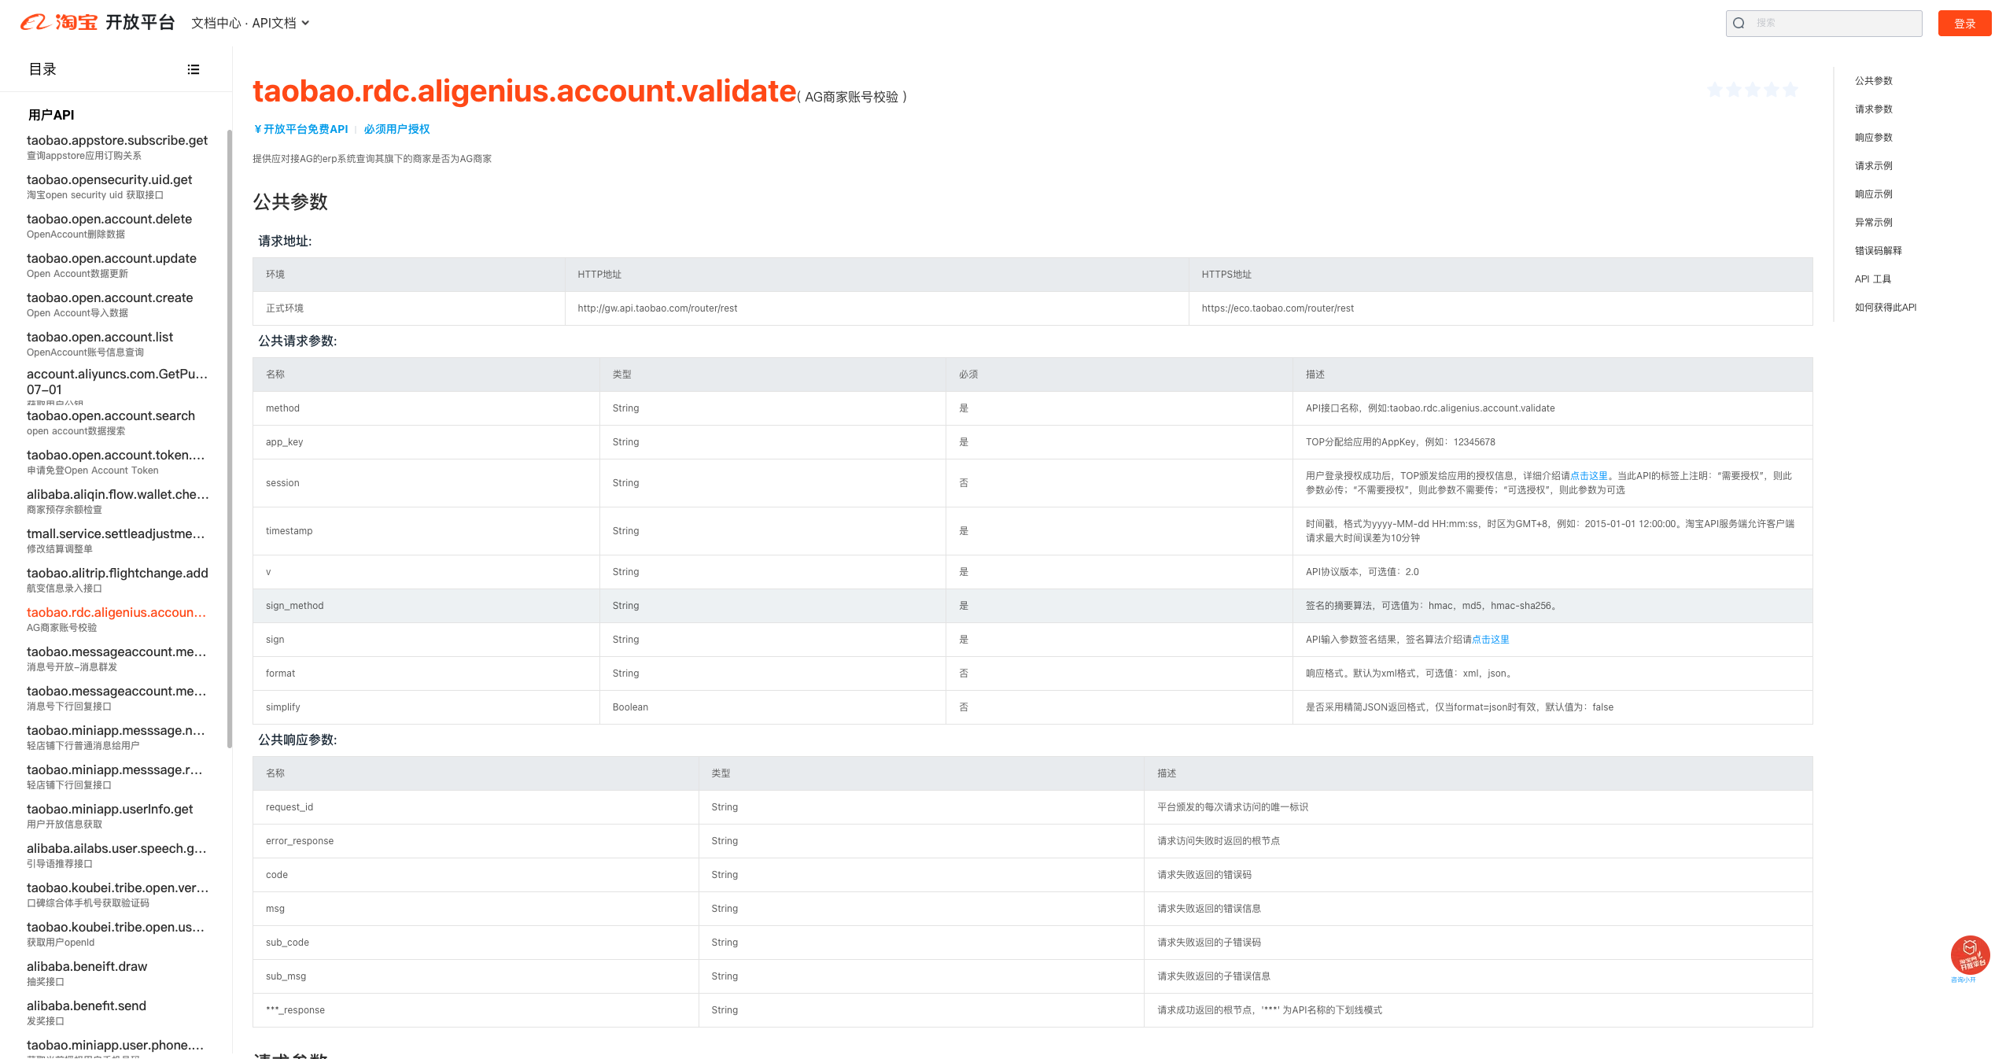Type in the 搜索 search field
This screenshot has height=1059, width=2006.
[1833, 23]
